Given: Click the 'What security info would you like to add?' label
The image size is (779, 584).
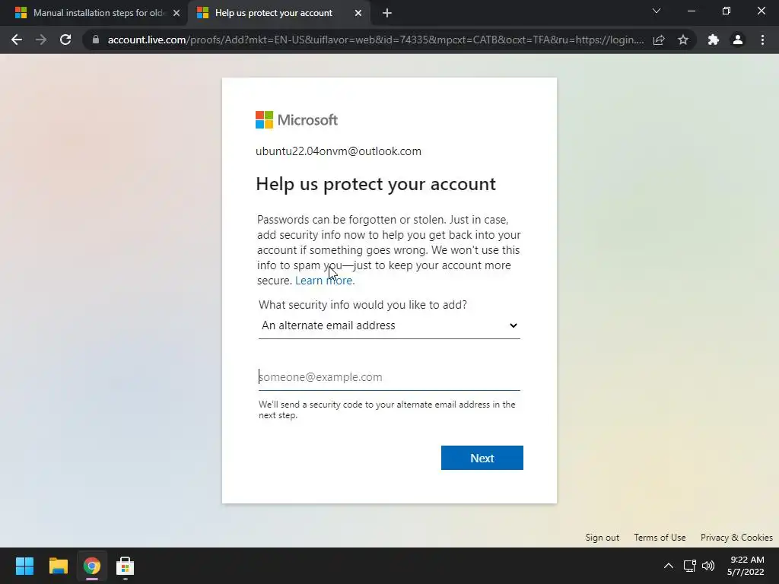Looking at the screenshot, I should pyautogui.click(x=363, y=305).
